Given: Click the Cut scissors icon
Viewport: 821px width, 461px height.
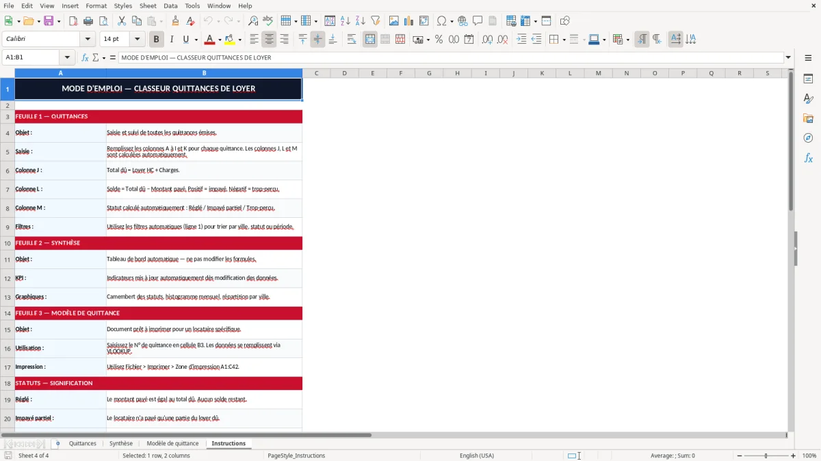Looking at the screenshot, I should 122,21.
